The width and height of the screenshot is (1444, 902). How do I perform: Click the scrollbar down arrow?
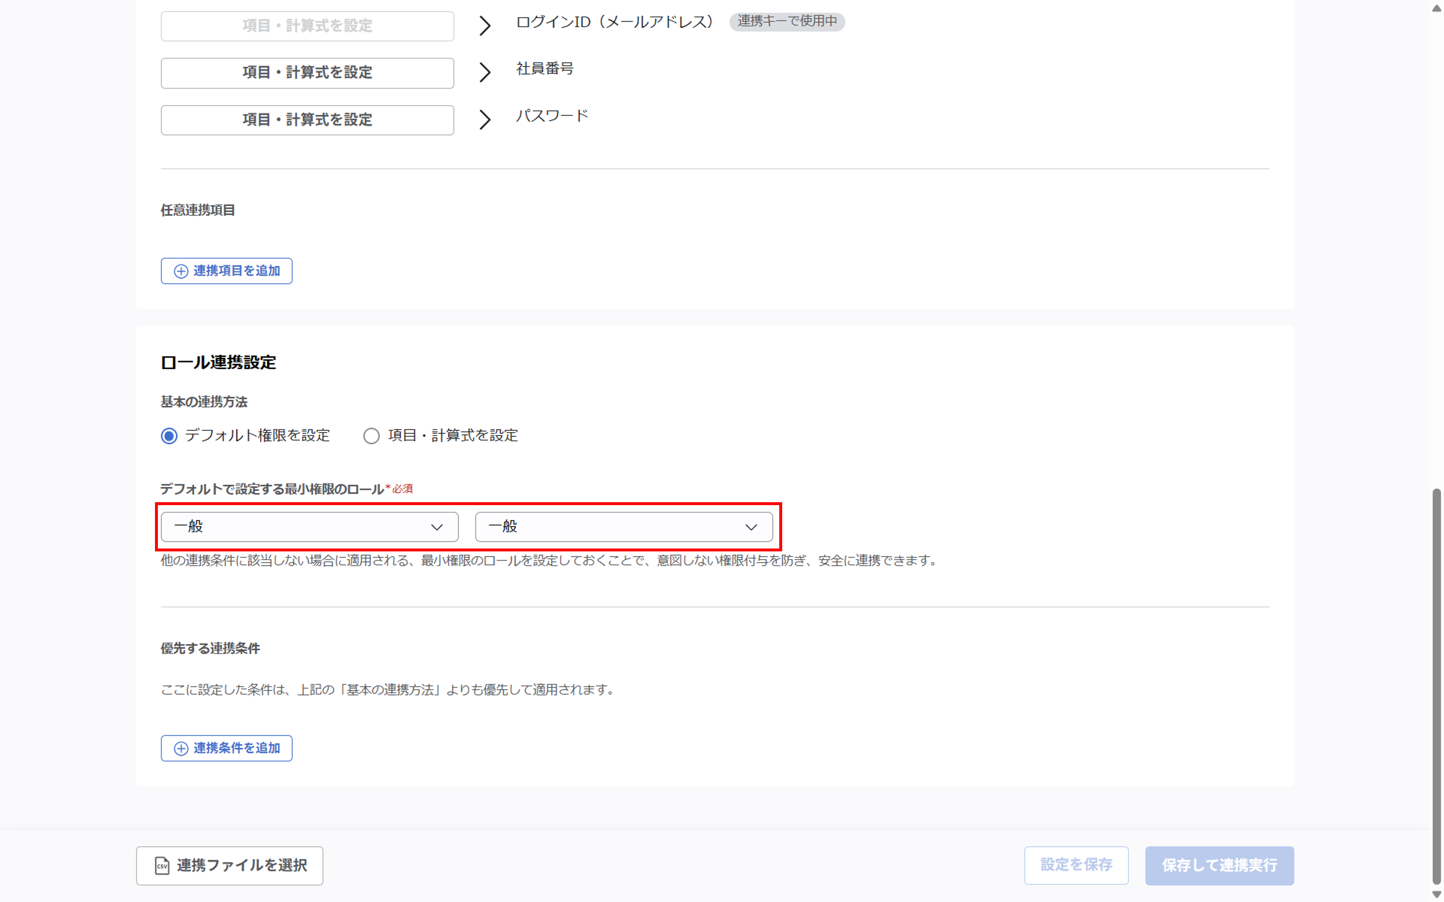tap(1437, 894)
